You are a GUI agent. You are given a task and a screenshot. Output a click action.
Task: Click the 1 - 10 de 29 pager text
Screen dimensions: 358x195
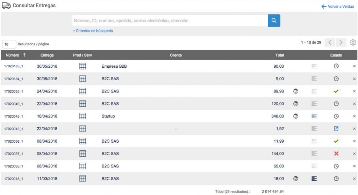pos(311,42)
